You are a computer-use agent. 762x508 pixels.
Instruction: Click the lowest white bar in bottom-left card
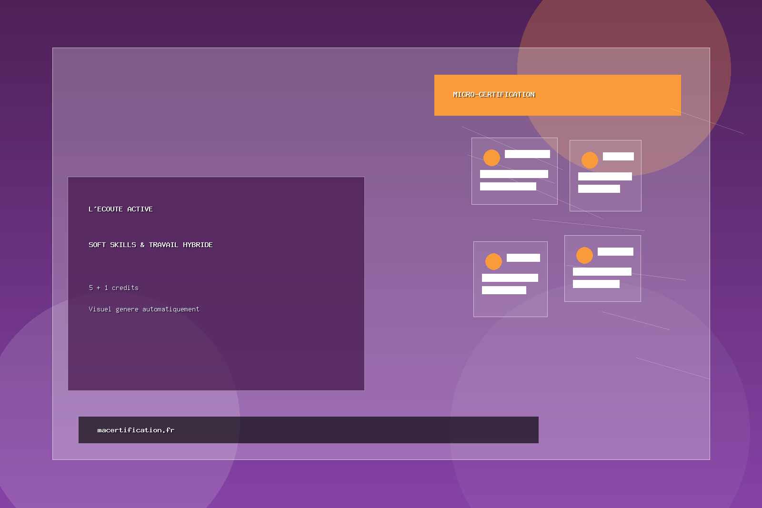504,290
